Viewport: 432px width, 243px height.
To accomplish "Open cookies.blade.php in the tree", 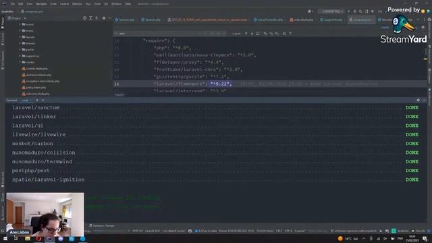I will point(34,69).
